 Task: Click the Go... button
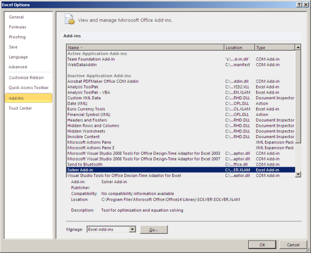(x=154, y=230)
